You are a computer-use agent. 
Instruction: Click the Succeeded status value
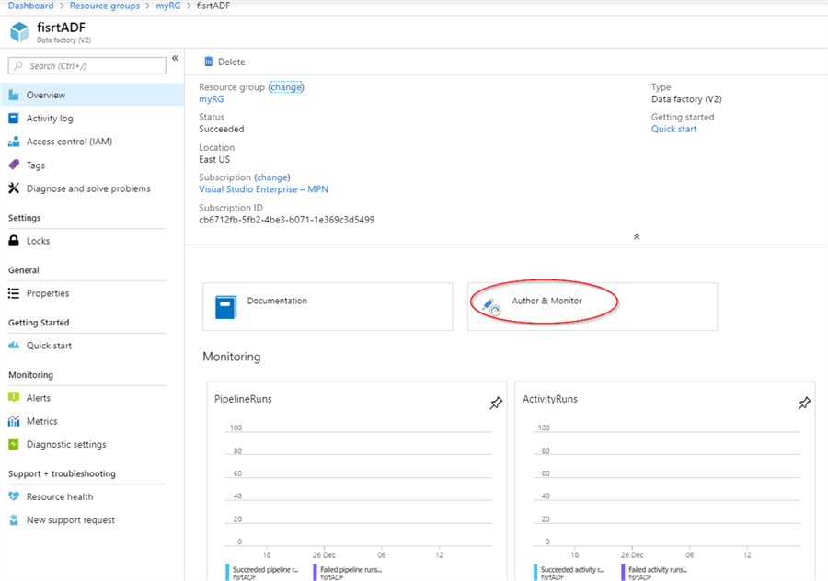(x=221, y=129)
